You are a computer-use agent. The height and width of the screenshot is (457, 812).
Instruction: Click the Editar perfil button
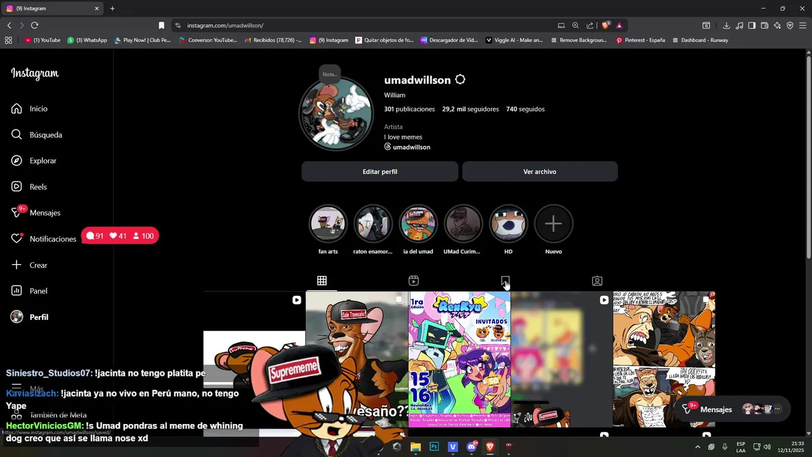click(380, 171)
